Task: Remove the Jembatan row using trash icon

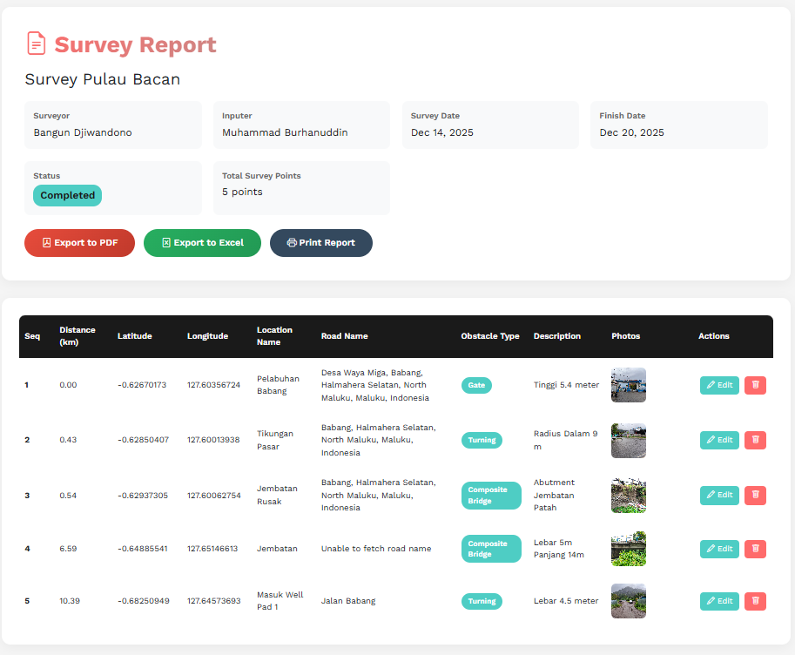Action: click(755, 549)
